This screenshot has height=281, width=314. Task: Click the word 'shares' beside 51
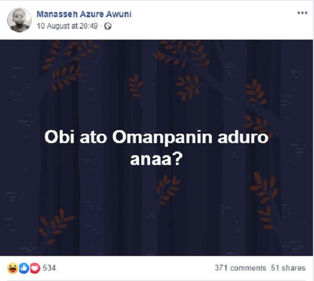click(294, 268)
